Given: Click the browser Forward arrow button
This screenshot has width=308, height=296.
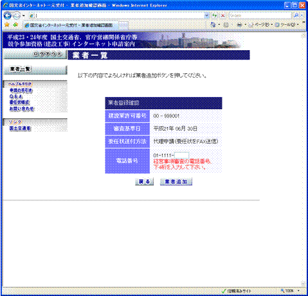Looking at the screenshot, I should pos(17,15).
